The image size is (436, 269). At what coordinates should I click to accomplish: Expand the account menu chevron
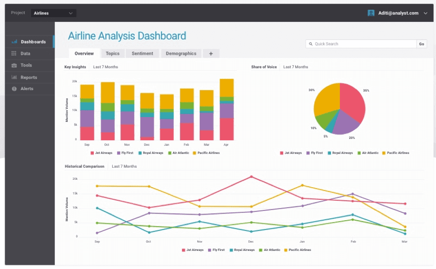point(426,13)
